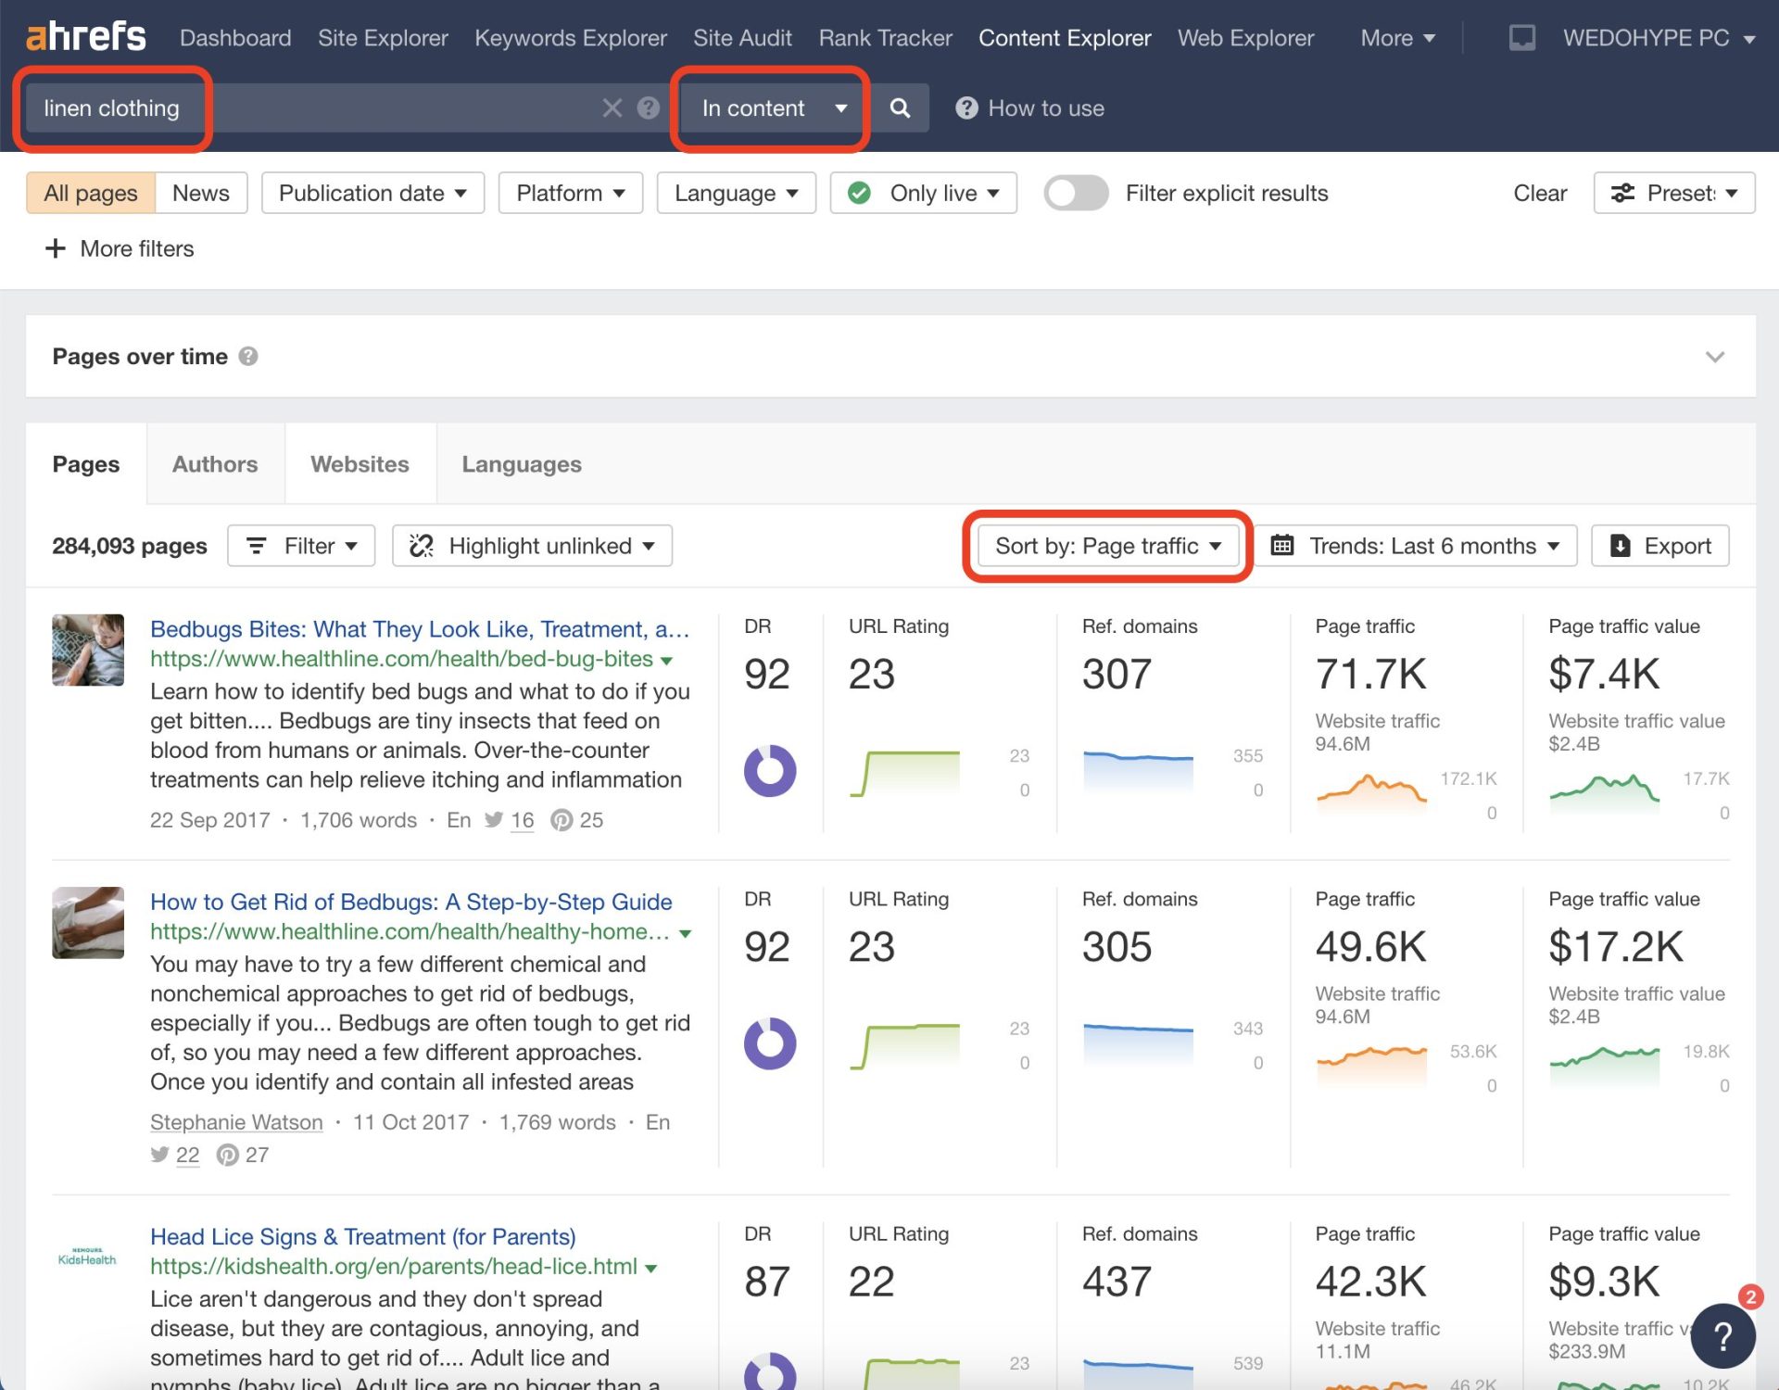1779x1390 pixels.
Task: Click Ref. domains 305 value
Action: point(1117,946)
